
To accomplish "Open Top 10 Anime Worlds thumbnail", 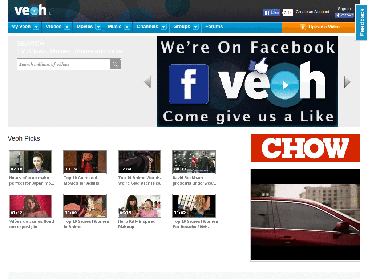I will [139, 162].
